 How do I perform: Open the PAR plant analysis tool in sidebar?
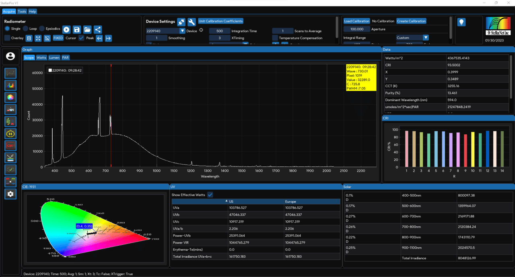(10, 121)
